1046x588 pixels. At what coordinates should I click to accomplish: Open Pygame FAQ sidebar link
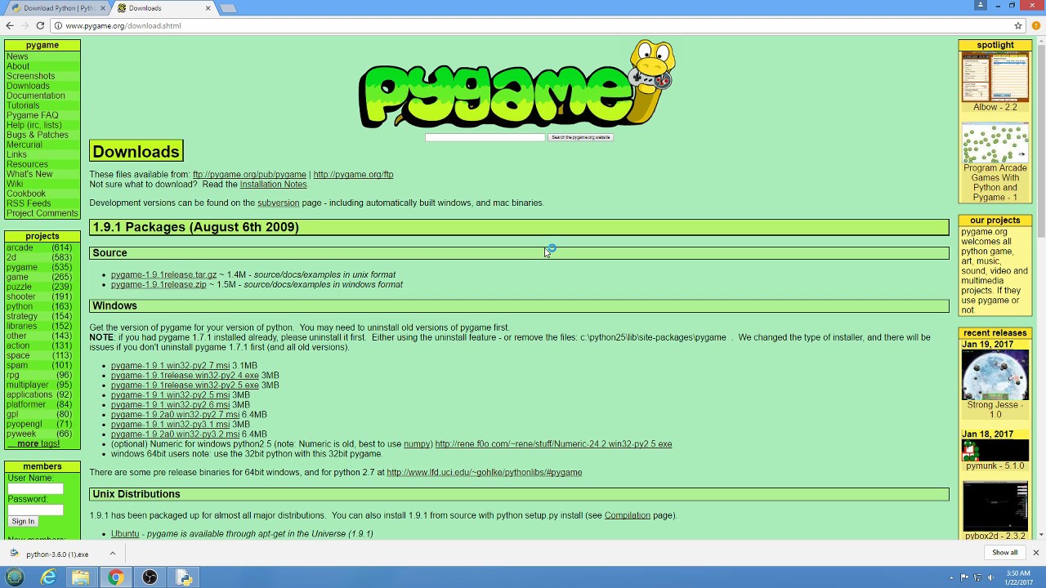33,115
